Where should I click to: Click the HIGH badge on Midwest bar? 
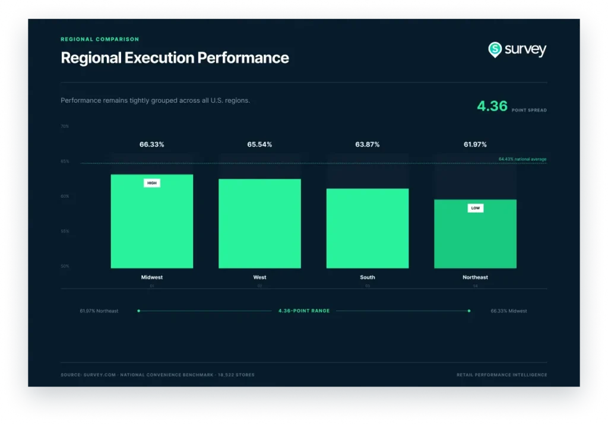pos(152,183)
